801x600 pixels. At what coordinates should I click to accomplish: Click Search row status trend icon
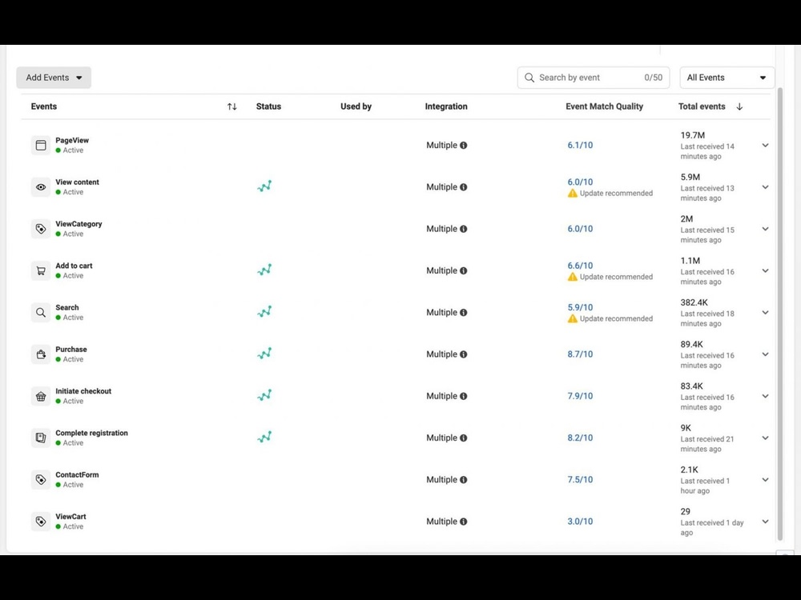(264, 312)
